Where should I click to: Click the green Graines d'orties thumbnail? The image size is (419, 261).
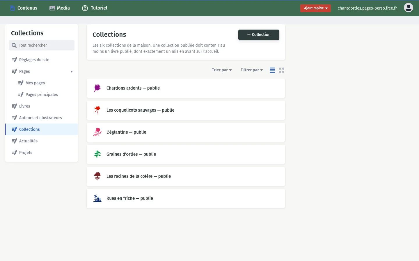coord(97,154)
